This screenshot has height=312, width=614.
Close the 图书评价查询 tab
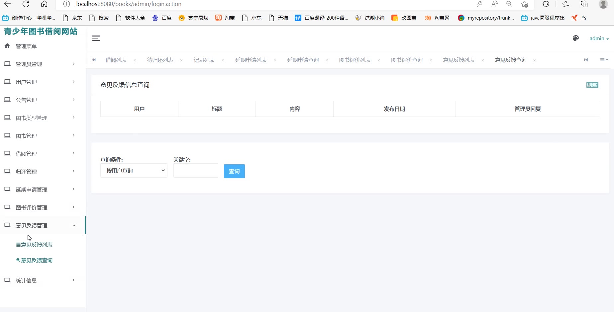[431, 60]
